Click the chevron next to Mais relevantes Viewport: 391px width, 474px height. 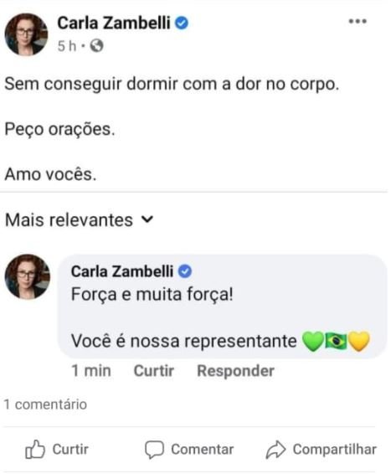pos(147,219)
